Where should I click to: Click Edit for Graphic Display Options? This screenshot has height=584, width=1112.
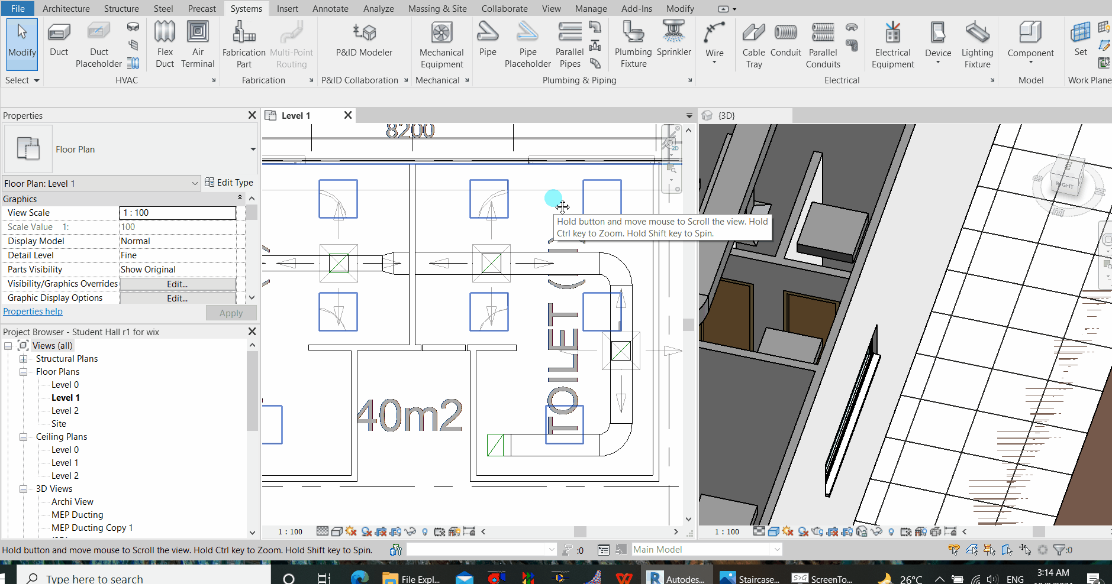(x=178, y=298)
